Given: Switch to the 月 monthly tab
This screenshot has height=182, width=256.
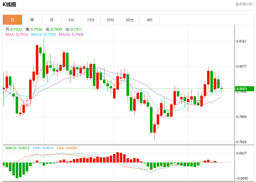Looking at the screenshot, I should [x=51, y=20].
